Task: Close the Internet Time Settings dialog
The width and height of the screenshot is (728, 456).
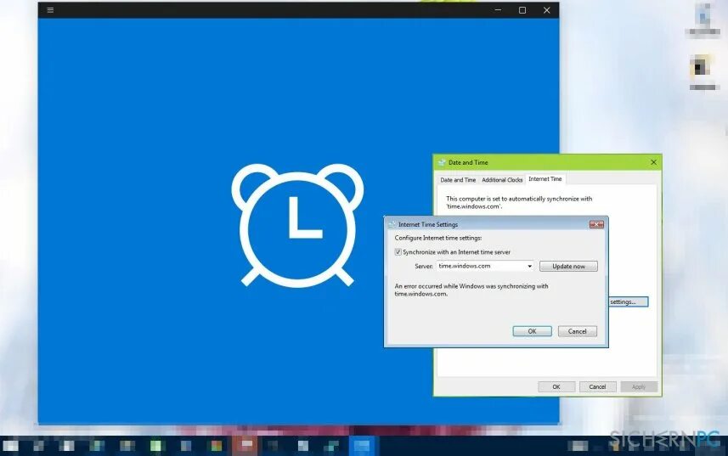Action: (x=596, y=224)
